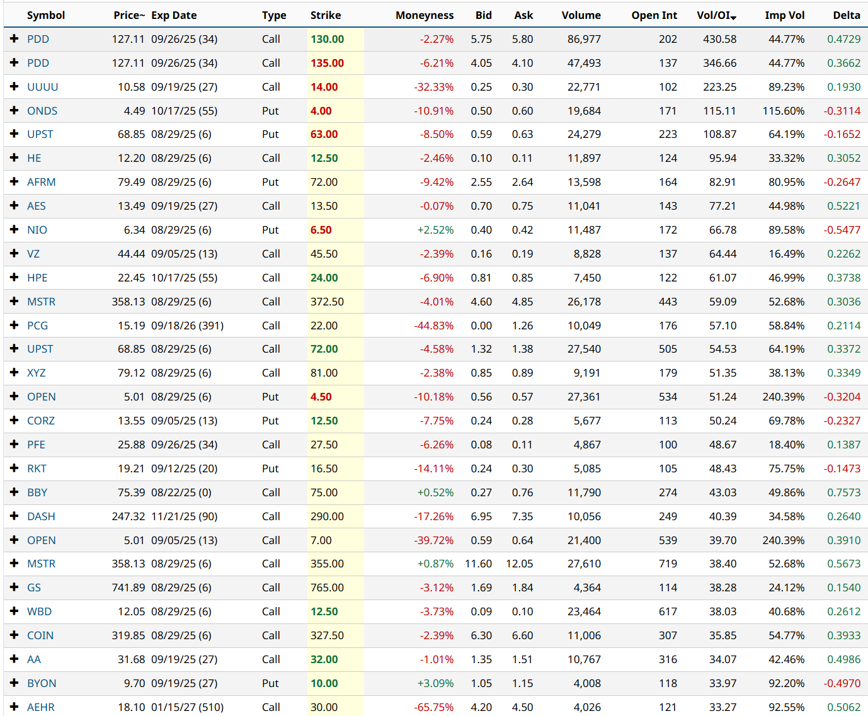Sort by Exp Date column header
Image resolution: width=868 pixels, height=716 pixels.
click(174, 16)
